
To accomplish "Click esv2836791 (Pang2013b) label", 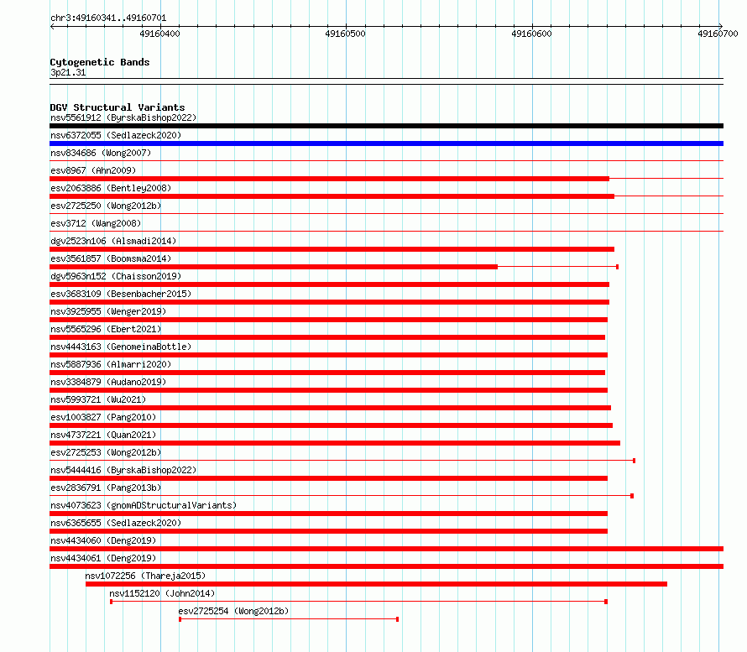I will tap(106, 488).
